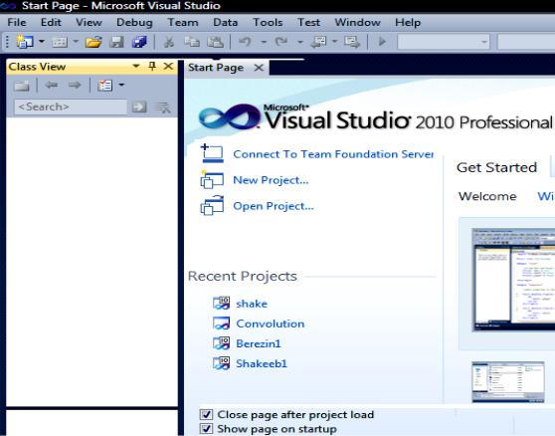The width and height of the screenshot is (555, 436).
Task: Click the Copy toolbar icon
Action: click(192, 42)
